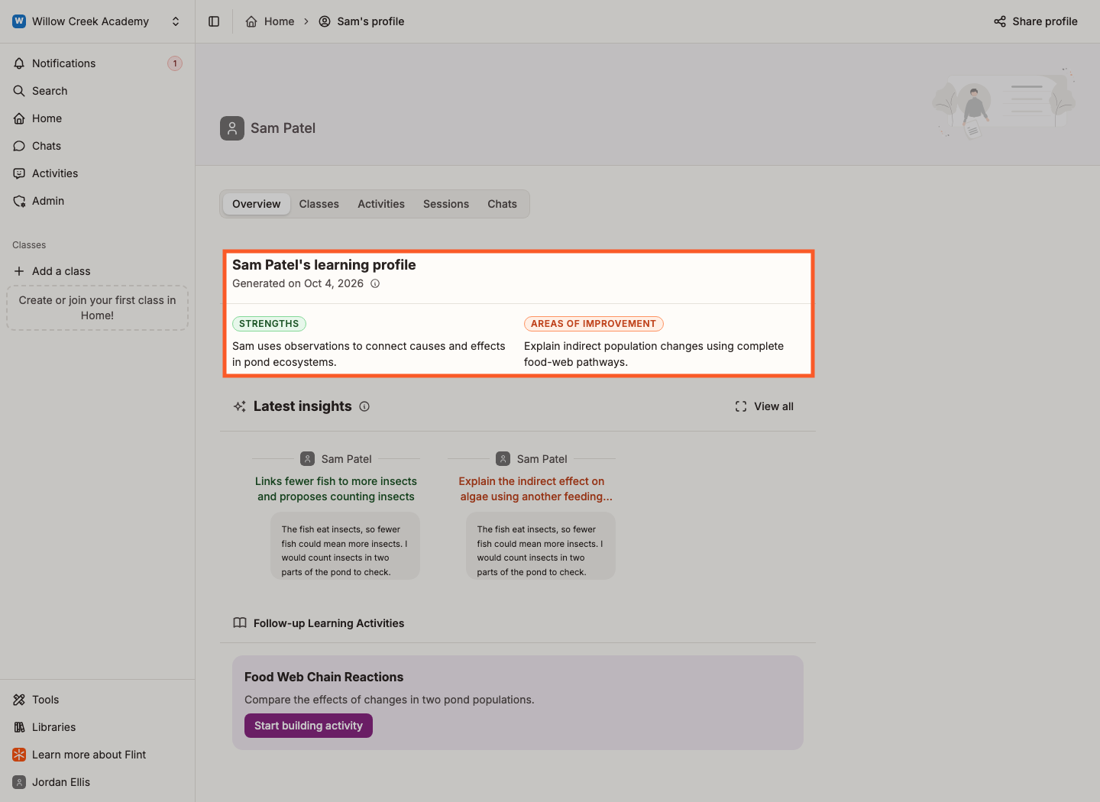Click the info icon next to Latest insights
This screenshot has width=1100, height=802.
click(364, 406)
